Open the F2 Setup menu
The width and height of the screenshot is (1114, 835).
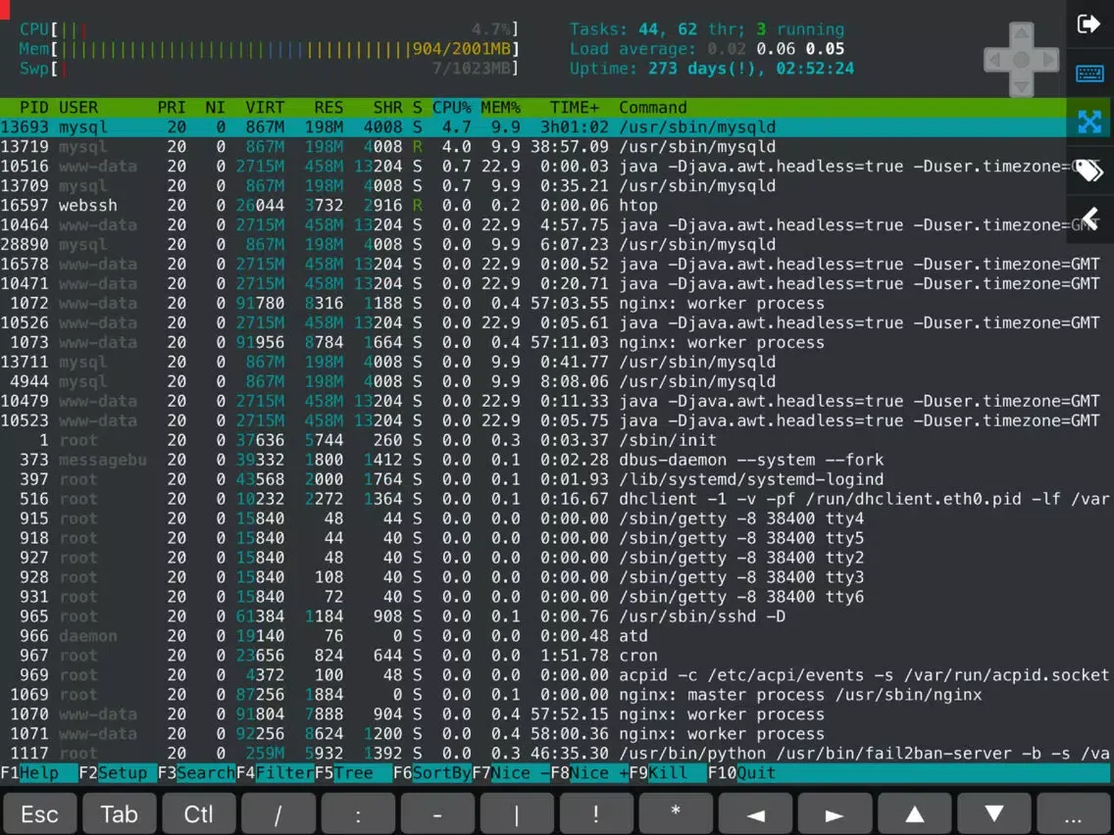click(118, 773)
